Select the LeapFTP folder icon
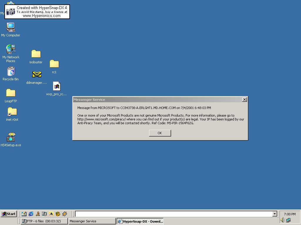This screenshot has width=301, height=225. click(x=11, y=96)
